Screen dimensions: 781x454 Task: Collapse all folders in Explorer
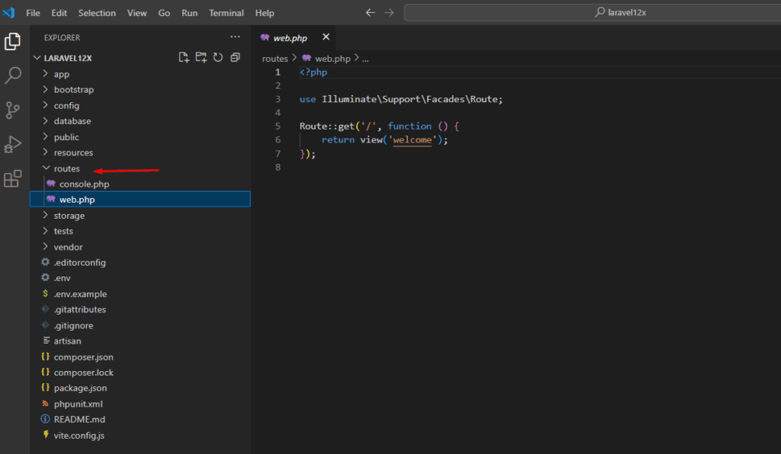[235, 57]
